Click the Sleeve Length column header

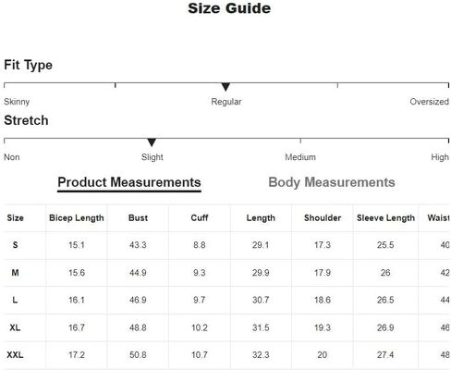coord(385,217)
